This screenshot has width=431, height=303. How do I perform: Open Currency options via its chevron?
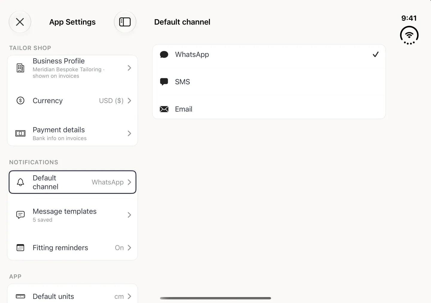click(x=129, y=101)
